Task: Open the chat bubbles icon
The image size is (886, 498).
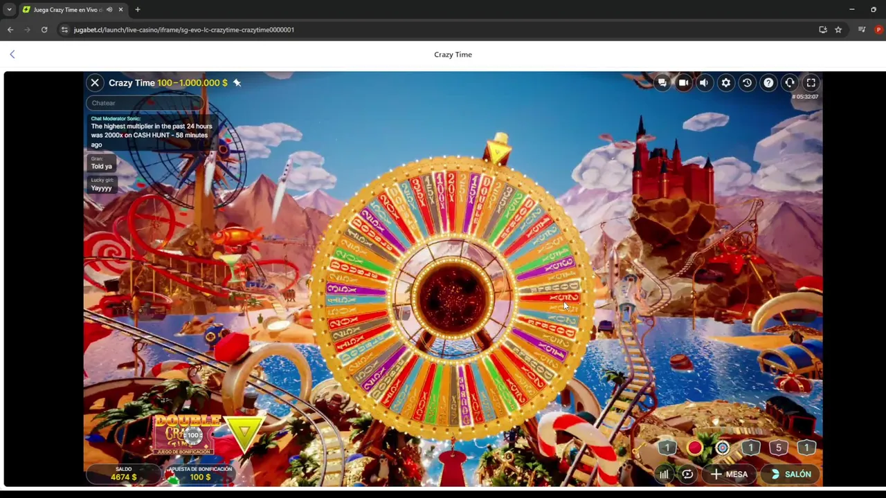Action: point(662,82)
